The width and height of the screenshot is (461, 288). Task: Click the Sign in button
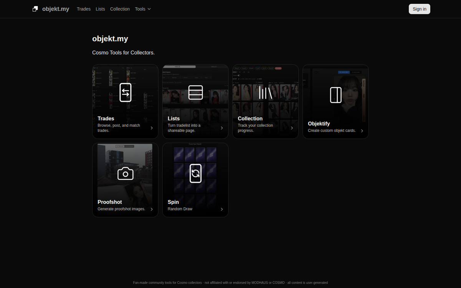click(420, 9)
